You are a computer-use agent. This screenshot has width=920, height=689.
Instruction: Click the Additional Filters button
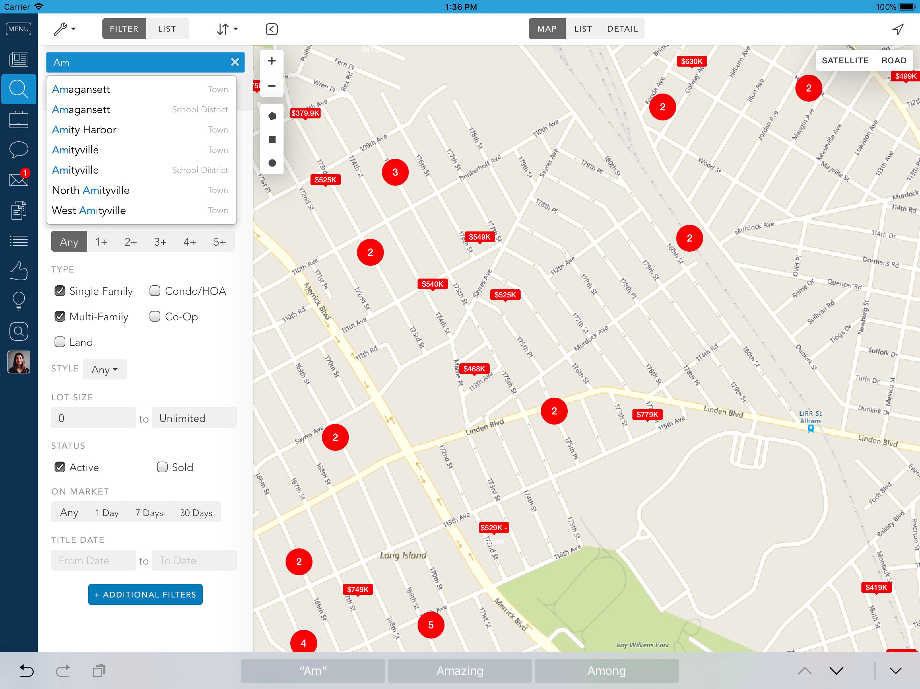(145, 595)
